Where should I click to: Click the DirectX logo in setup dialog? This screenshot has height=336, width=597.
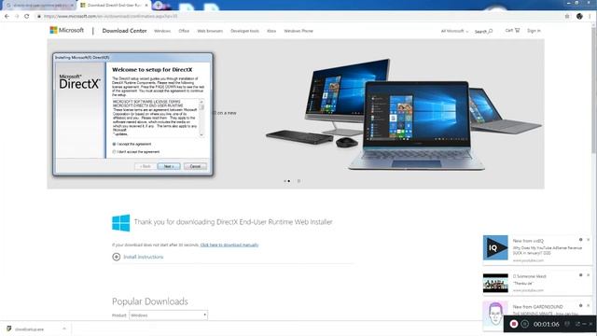[80, 82]
